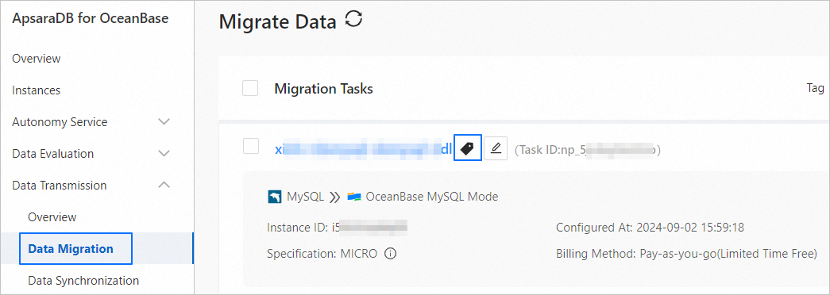Viewport: 830px width, 295px height.
Task: Expand the Data Evaluation section
Action: [164, 154]
